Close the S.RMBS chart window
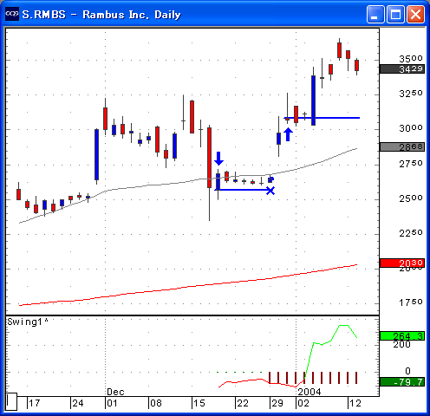This screenshot has height=416, width=430. [x=415, y=14]
